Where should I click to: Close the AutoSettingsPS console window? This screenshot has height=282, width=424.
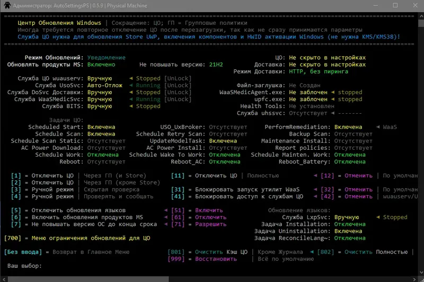pyautogui.click(x=417, y=5)
